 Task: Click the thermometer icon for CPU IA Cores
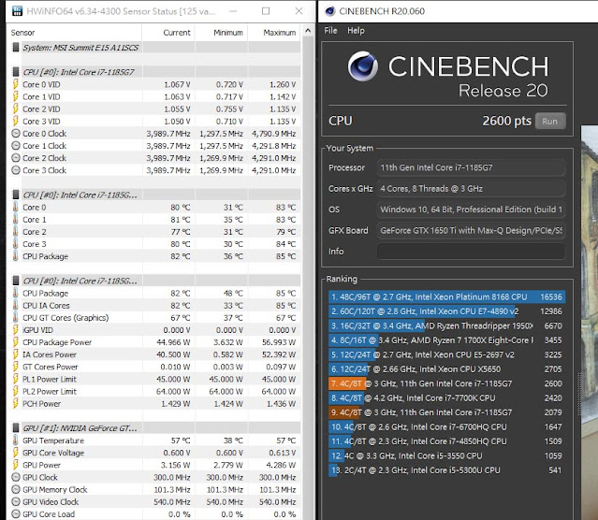point(16,305)
